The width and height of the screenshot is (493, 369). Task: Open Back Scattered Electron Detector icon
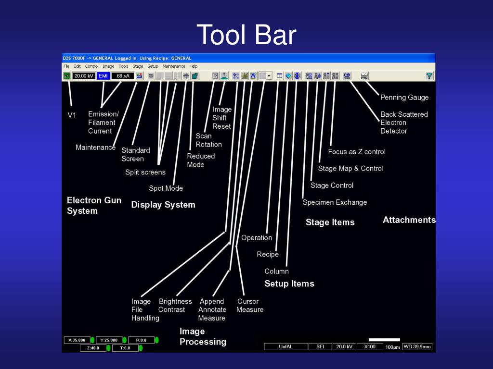[x=347, y=76]
